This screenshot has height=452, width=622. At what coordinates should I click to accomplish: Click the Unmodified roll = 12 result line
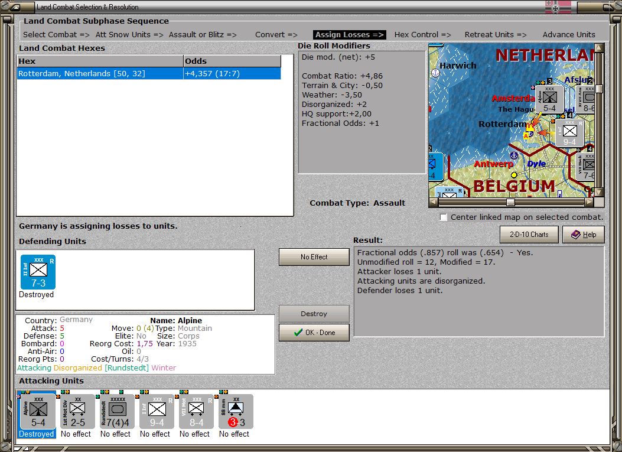(426, 262)
